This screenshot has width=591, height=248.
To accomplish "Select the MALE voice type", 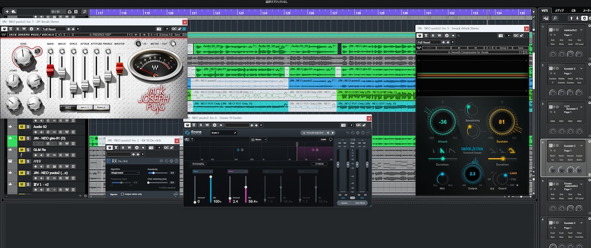I will (x=68, y=108).
